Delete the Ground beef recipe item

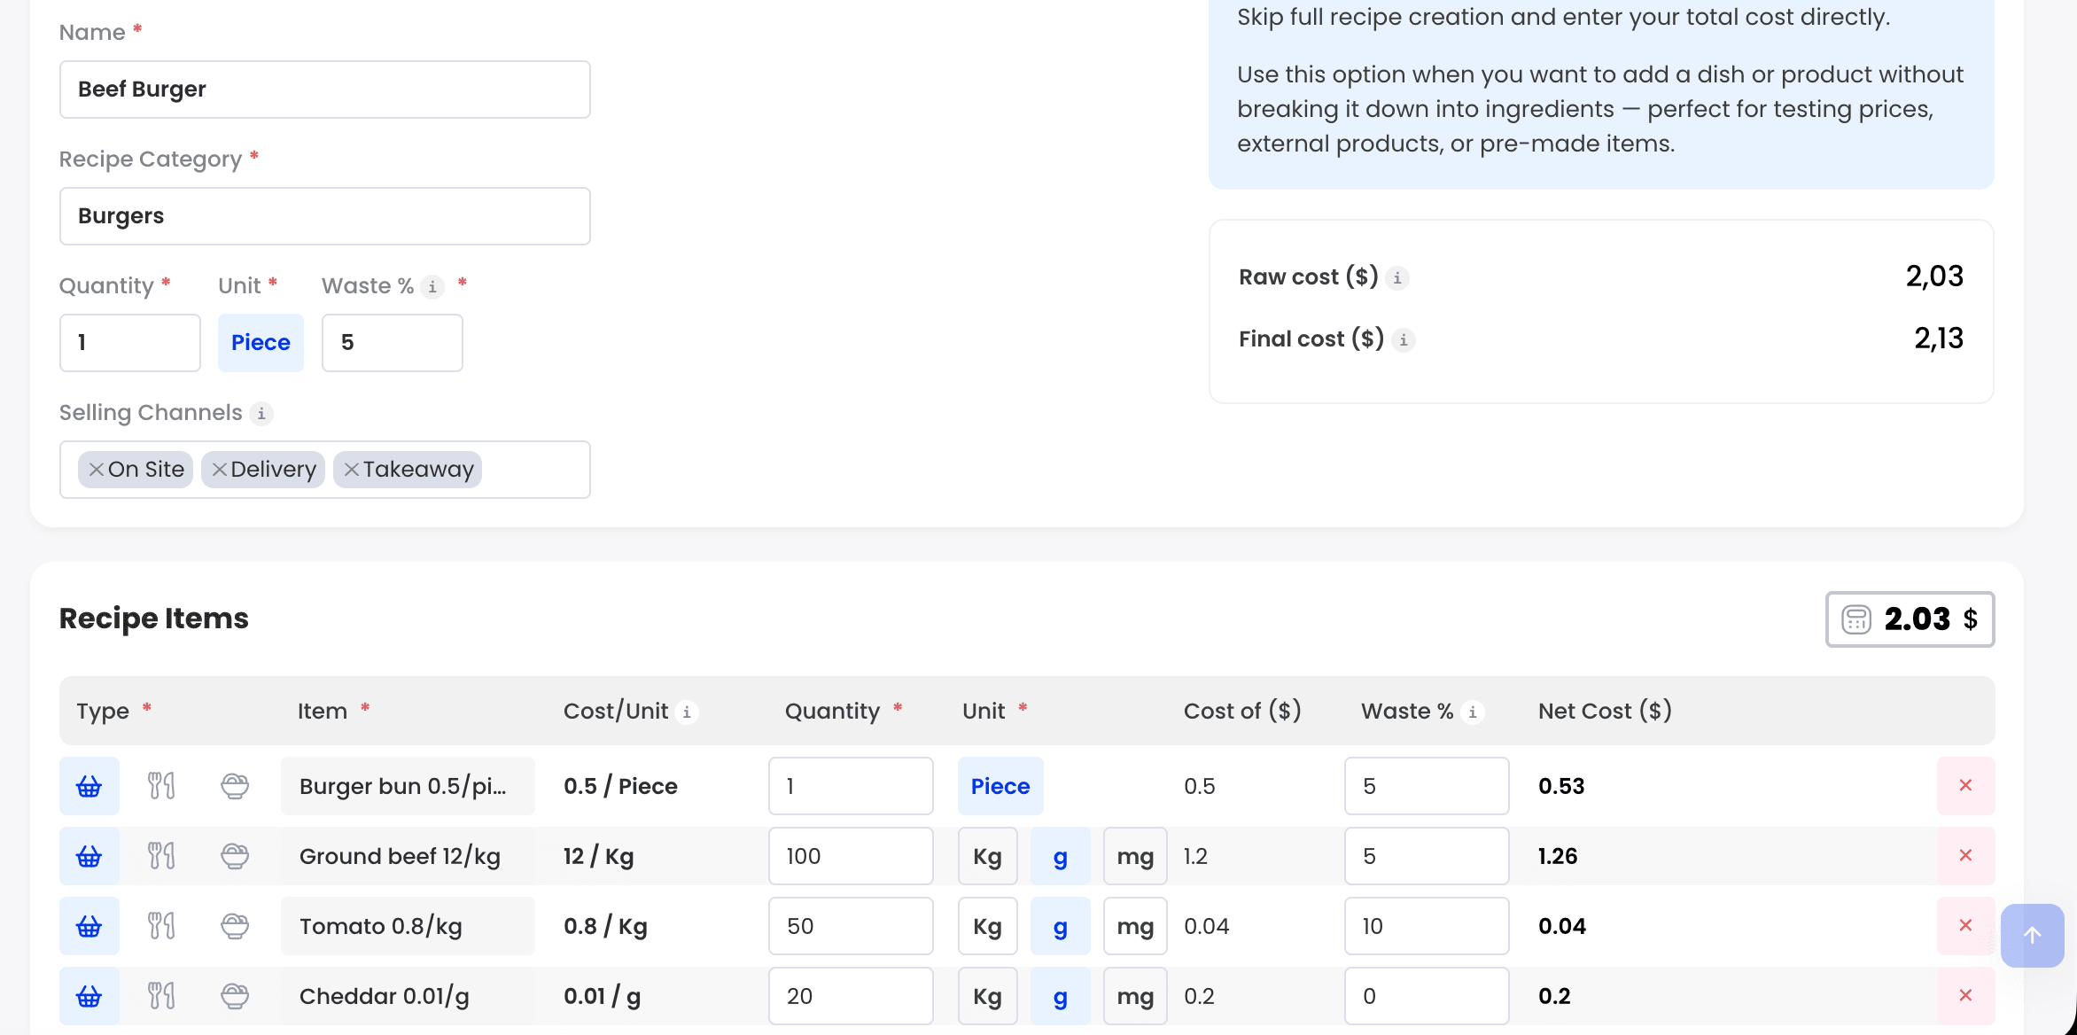(1965, 856)
